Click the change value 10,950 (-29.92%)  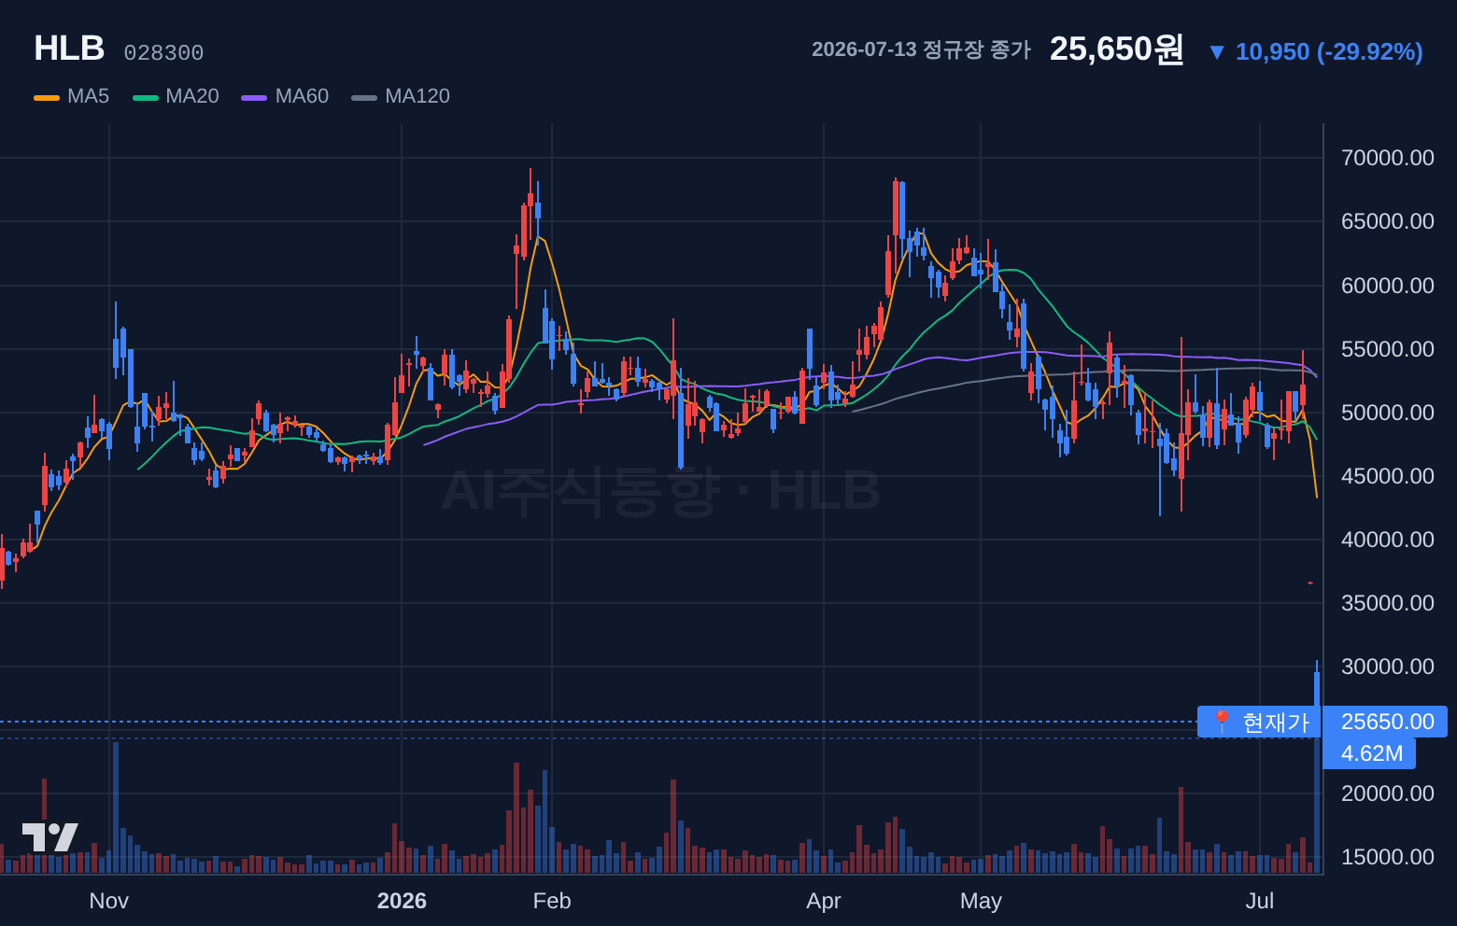[1329, 51]
